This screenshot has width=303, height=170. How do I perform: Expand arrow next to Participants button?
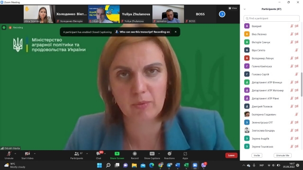click(x=87, y=153)
